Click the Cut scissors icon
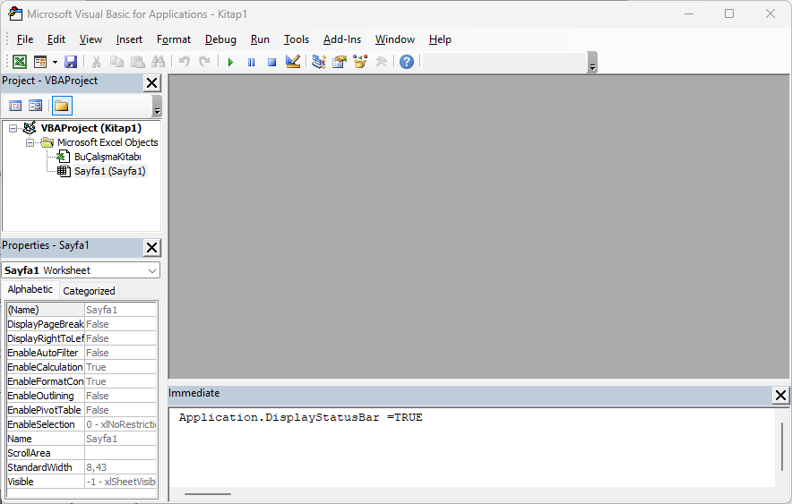This screenshot has height=504, width=792. coord(96,62)
